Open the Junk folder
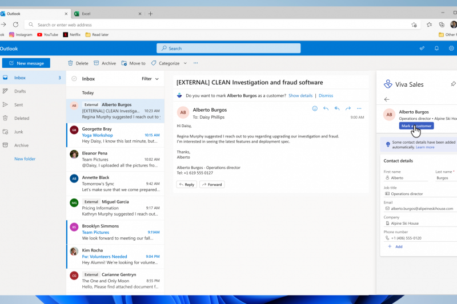This screenshot has width=457, height=304. [x=18, y=132]
